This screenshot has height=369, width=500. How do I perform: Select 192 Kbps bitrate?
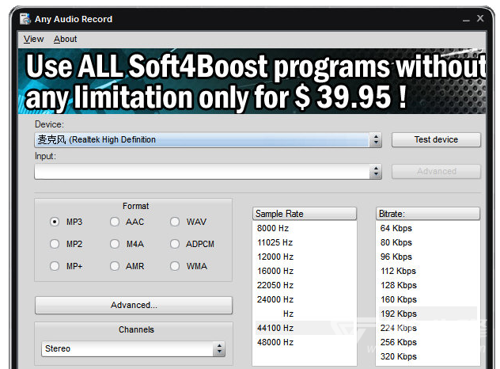pyautogui.click(x=428, y=314)
